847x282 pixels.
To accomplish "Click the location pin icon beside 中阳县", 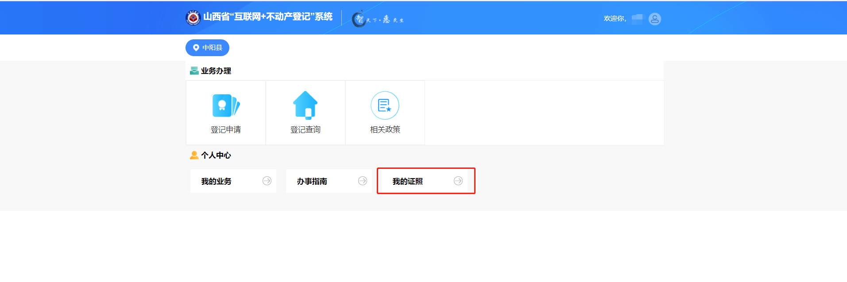I will tap(196, 48).
